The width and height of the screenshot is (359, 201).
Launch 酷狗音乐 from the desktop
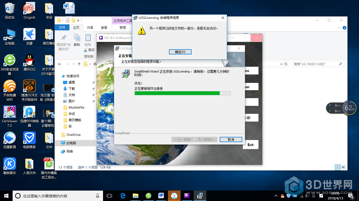pyautogui.click(x=10, y=166)
